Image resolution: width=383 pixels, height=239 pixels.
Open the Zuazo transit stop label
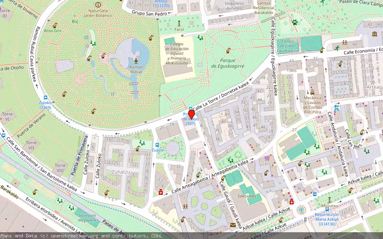[157, 150]
